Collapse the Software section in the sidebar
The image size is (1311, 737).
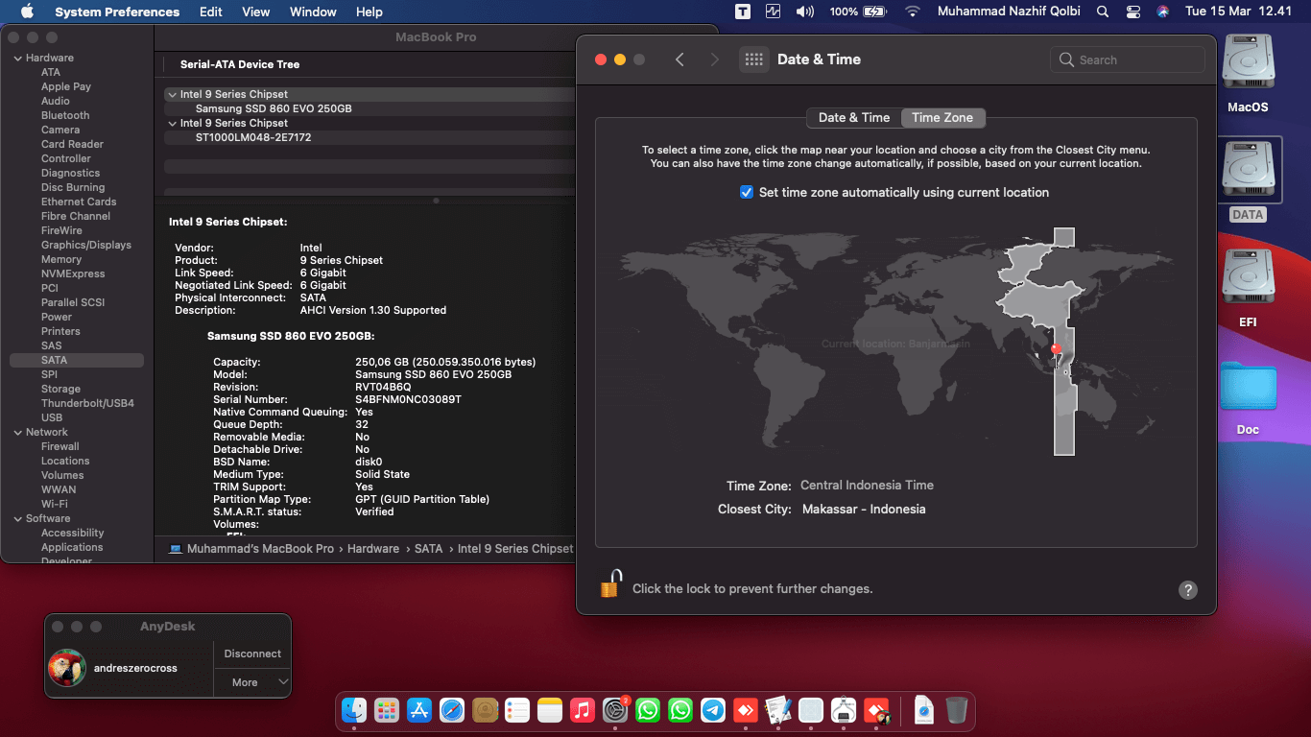tap(17, 519)
